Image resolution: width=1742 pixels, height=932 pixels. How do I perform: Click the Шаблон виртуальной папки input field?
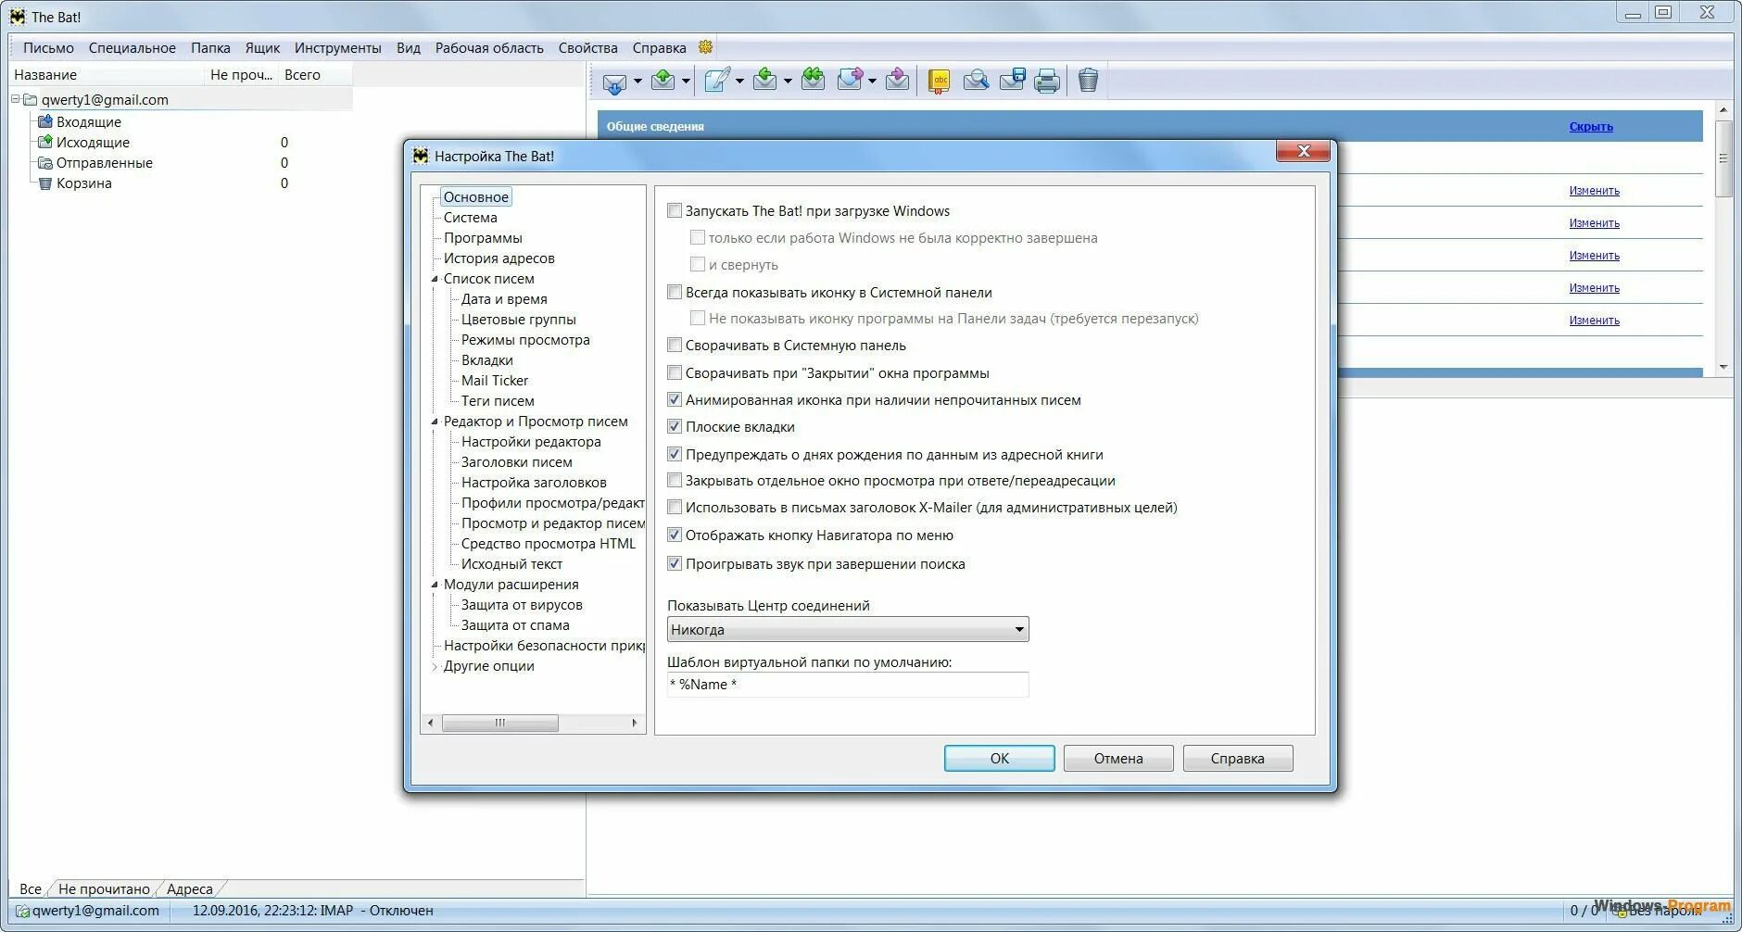(x=848, y=685)
